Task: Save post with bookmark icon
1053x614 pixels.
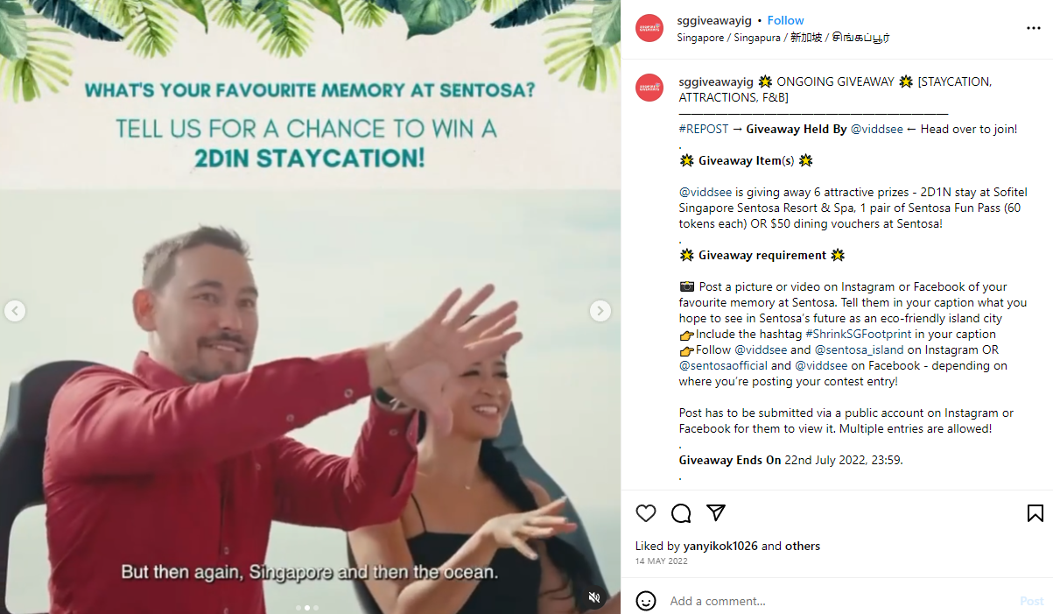Action: (x=1035, y=513)
